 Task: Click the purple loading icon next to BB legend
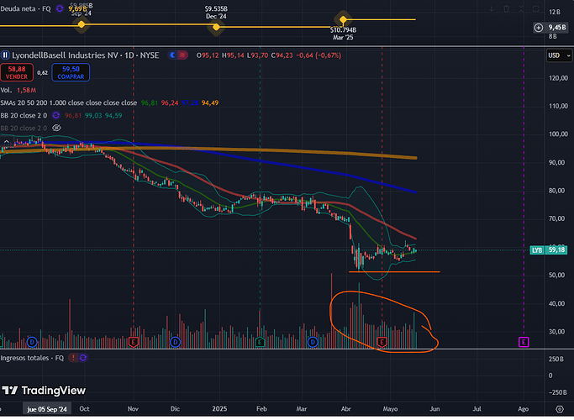56,116
